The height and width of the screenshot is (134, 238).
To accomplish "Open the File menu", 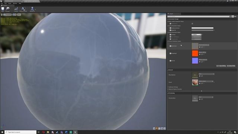I will pyautogui.click(x=1, y=3).
